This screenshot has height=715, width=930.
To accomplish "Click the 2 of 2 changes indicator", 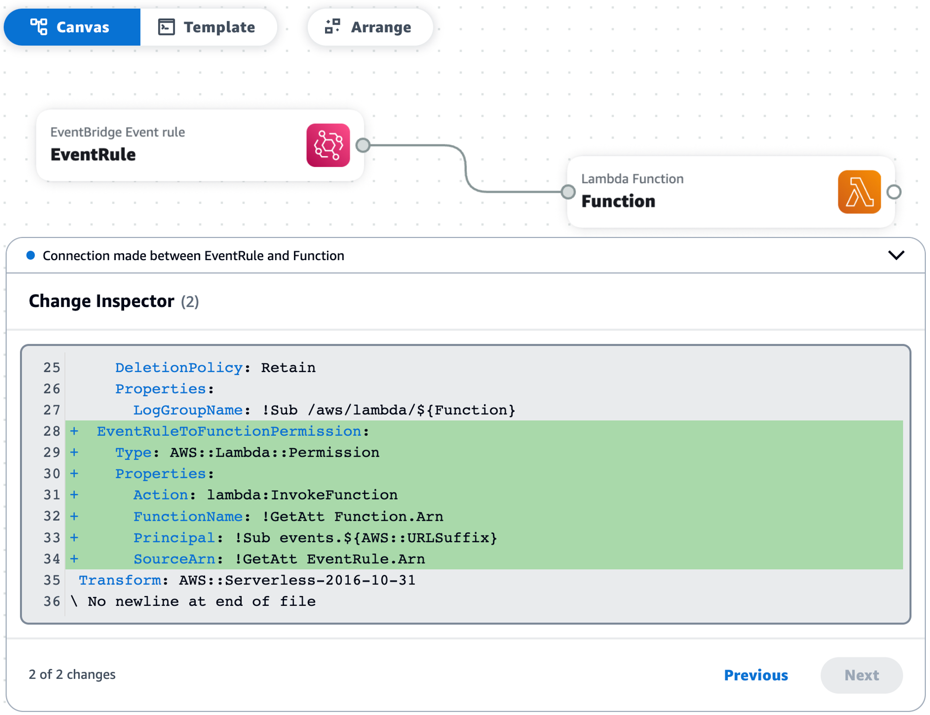I will click(72, 675).
